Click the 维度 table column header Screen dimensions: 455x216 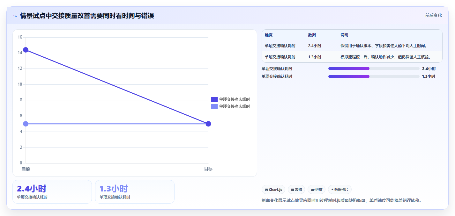point(269,35)
